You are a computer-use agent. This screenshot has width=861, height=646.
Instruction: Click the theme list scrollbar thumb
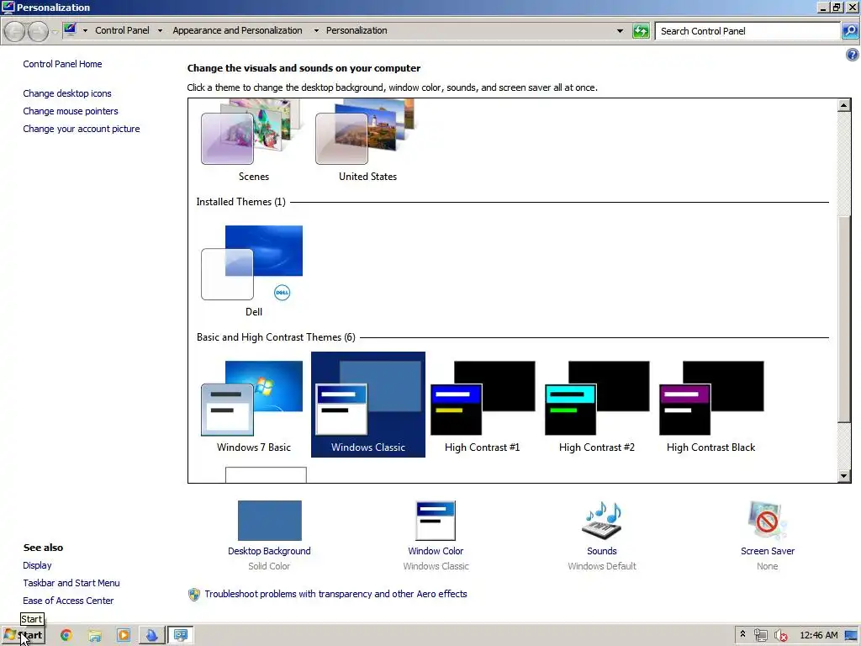(844, 319)
